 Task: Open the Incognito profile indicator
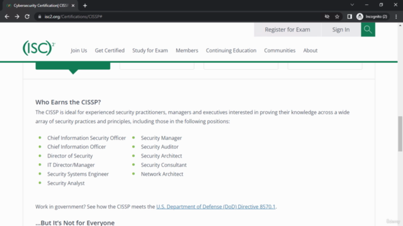372,17
